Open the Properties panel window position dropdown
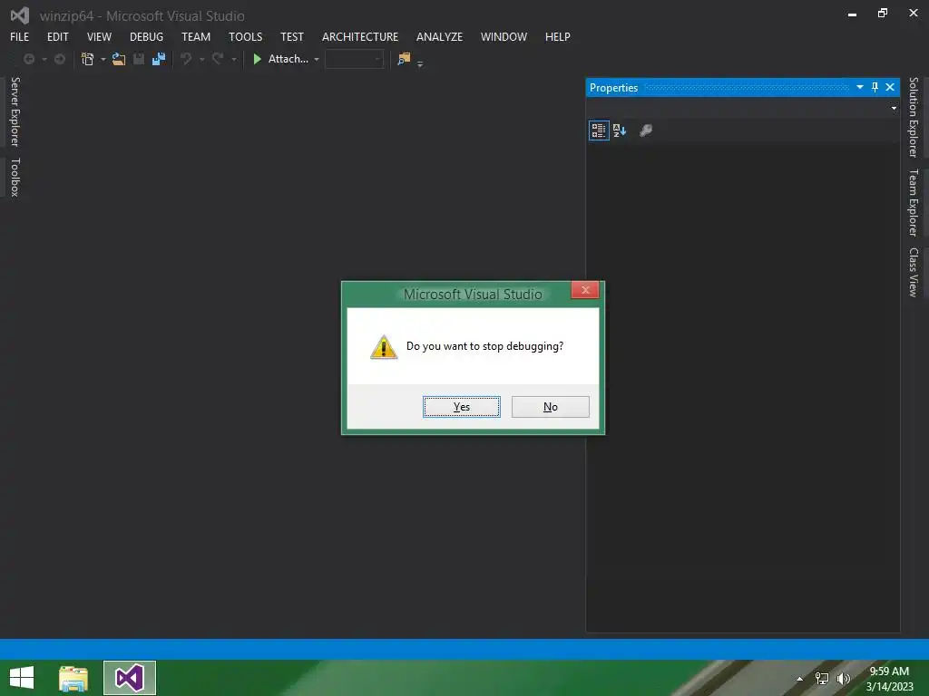This screenshot has width=929, height=696. (x=860, y=88)
